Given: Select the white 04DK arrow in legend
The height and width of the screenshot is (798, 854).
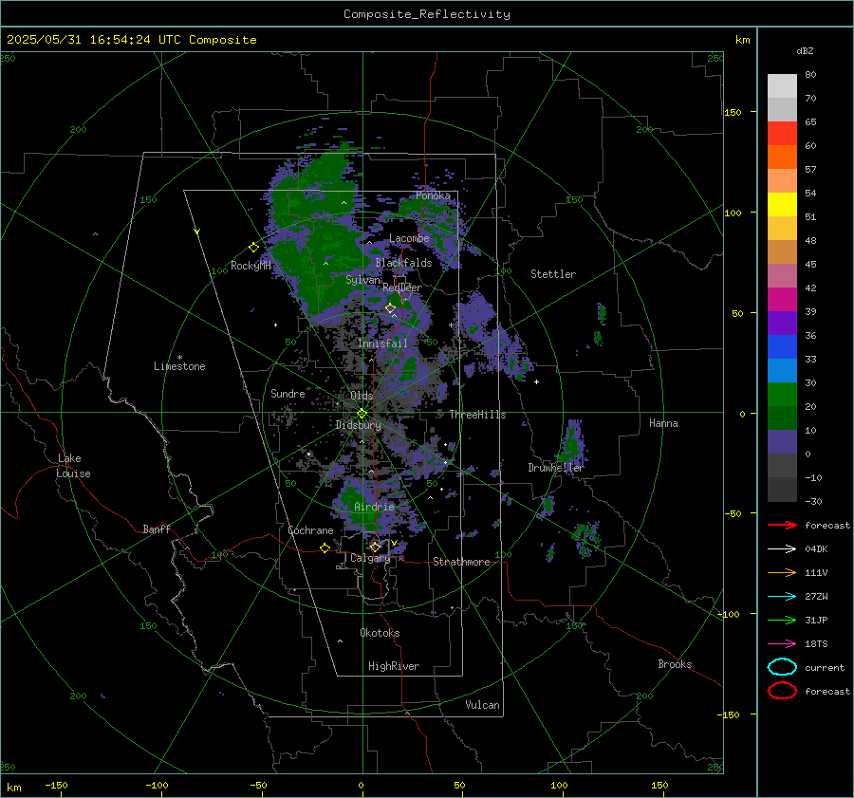Looking at the screenshot, I should click(x=782, y=549).
